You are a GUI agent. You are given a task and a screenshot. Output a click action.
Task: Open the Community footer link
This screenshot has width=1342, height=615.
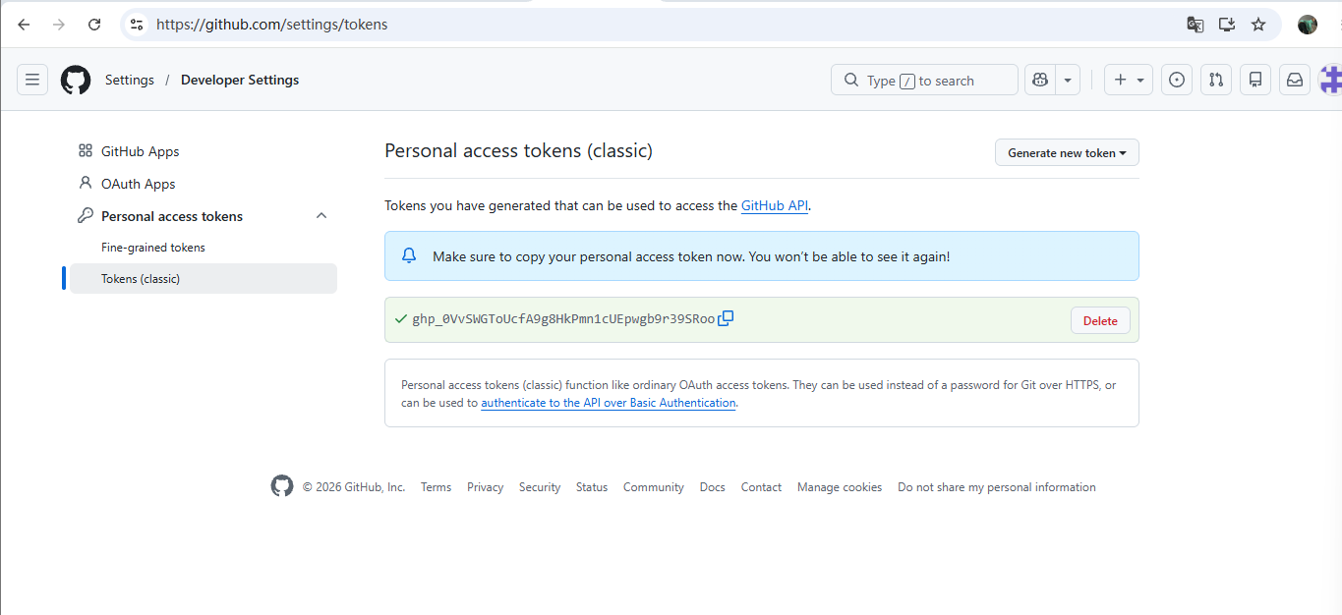(x=654, y=487)
